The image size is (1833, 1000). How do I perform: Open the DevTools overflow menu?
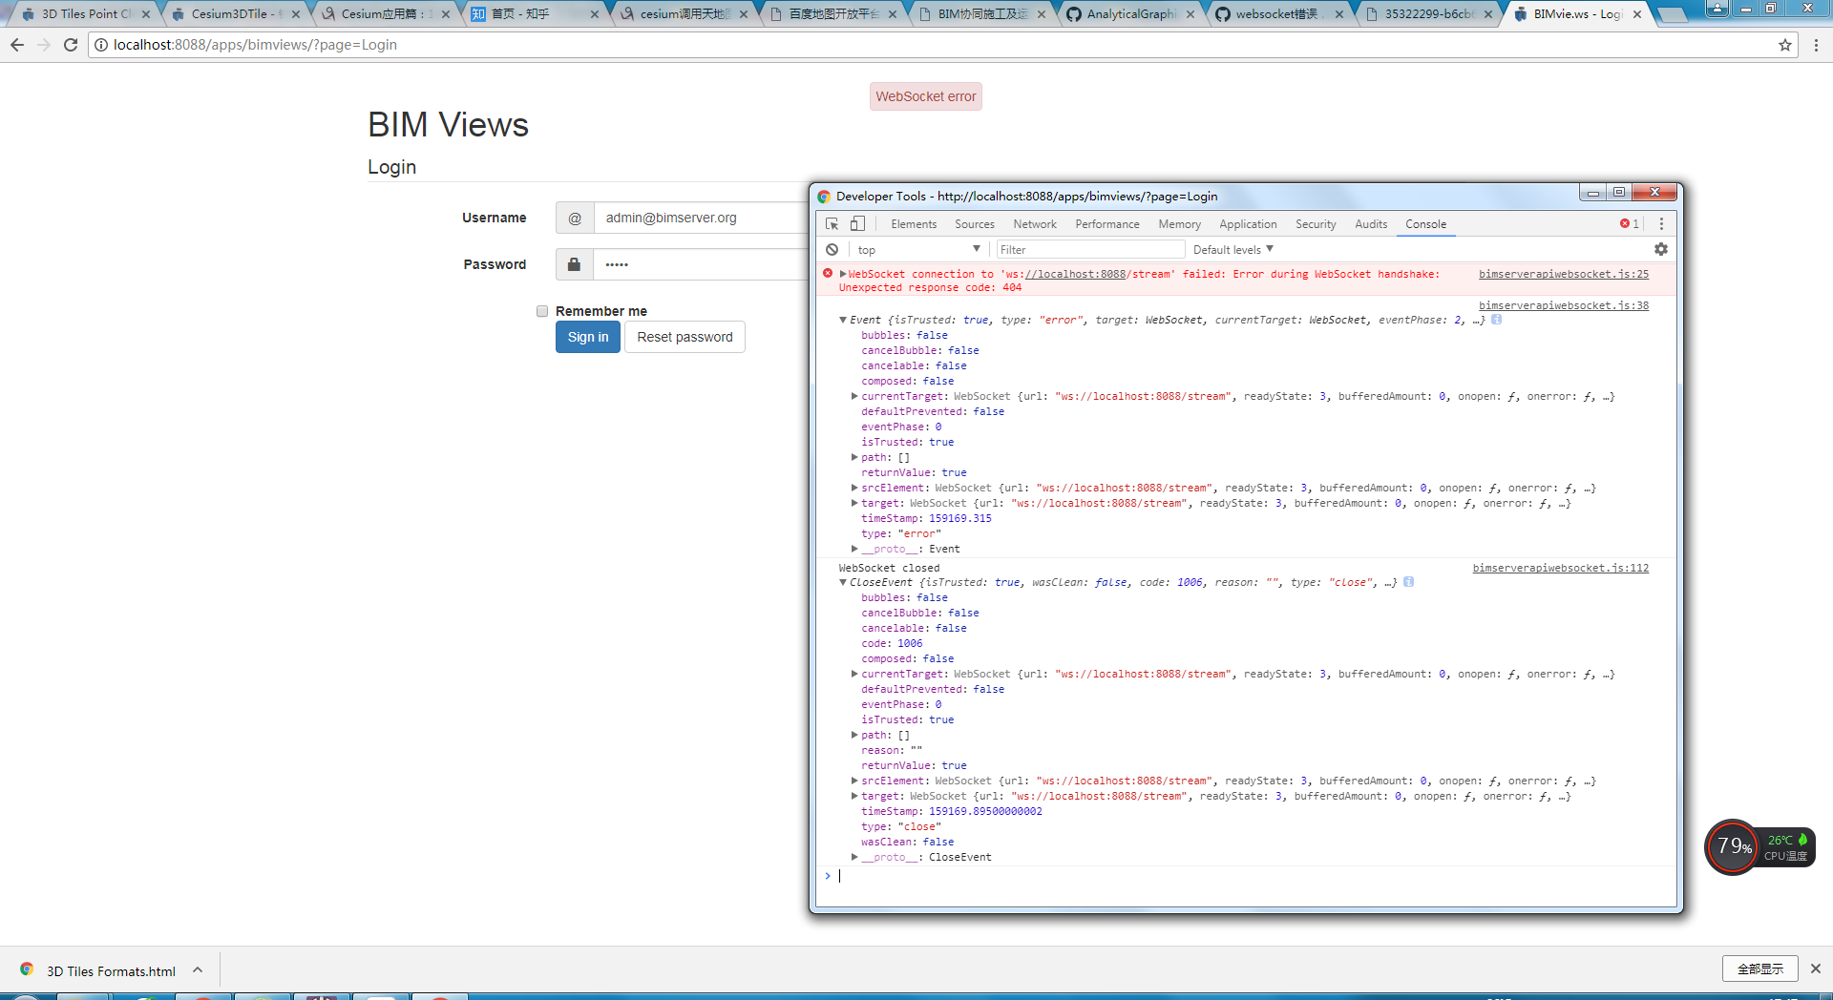click(x=1662, y=223)
